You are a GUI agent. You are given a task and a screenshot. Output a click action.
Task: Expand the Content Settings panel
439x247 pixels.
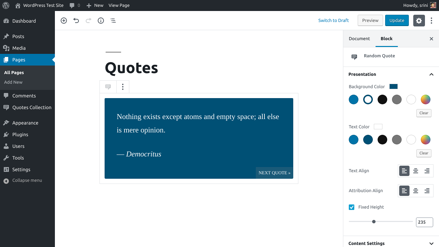coord(431,243)
